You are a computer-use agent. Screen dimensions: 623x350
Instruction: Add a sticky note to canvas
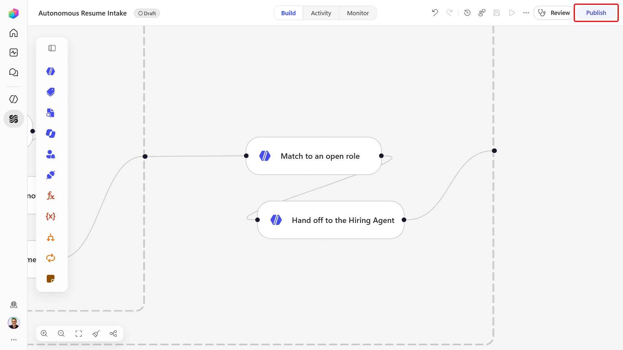tap(51, 279)
